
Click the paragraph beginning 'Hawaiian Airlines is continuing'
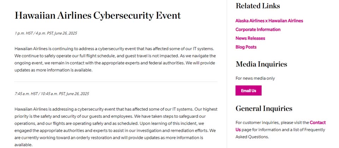coord(115,59)
